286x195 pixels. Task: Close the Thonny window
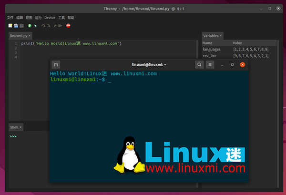tap(278, 9)
